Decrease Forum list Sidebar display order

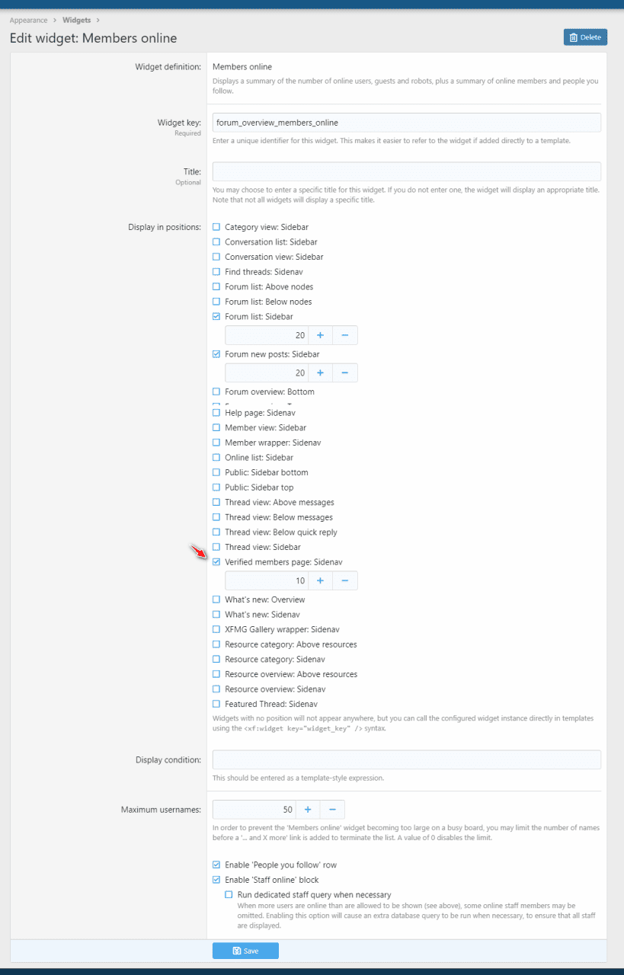344,335
